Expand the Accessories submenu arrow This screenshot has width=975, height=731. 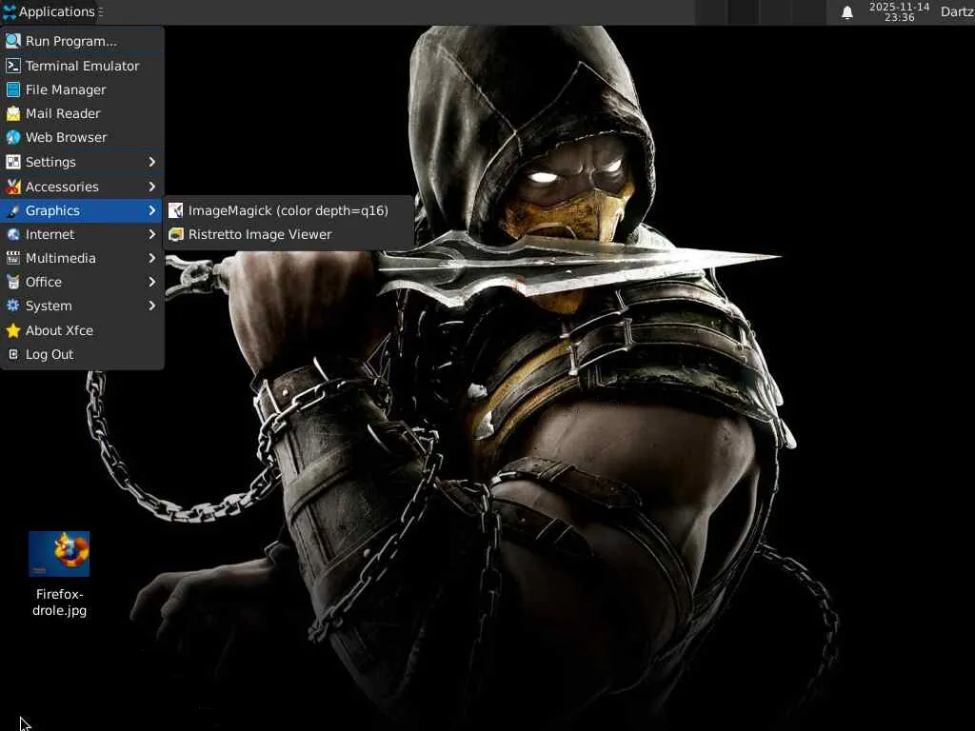(151, 187)
